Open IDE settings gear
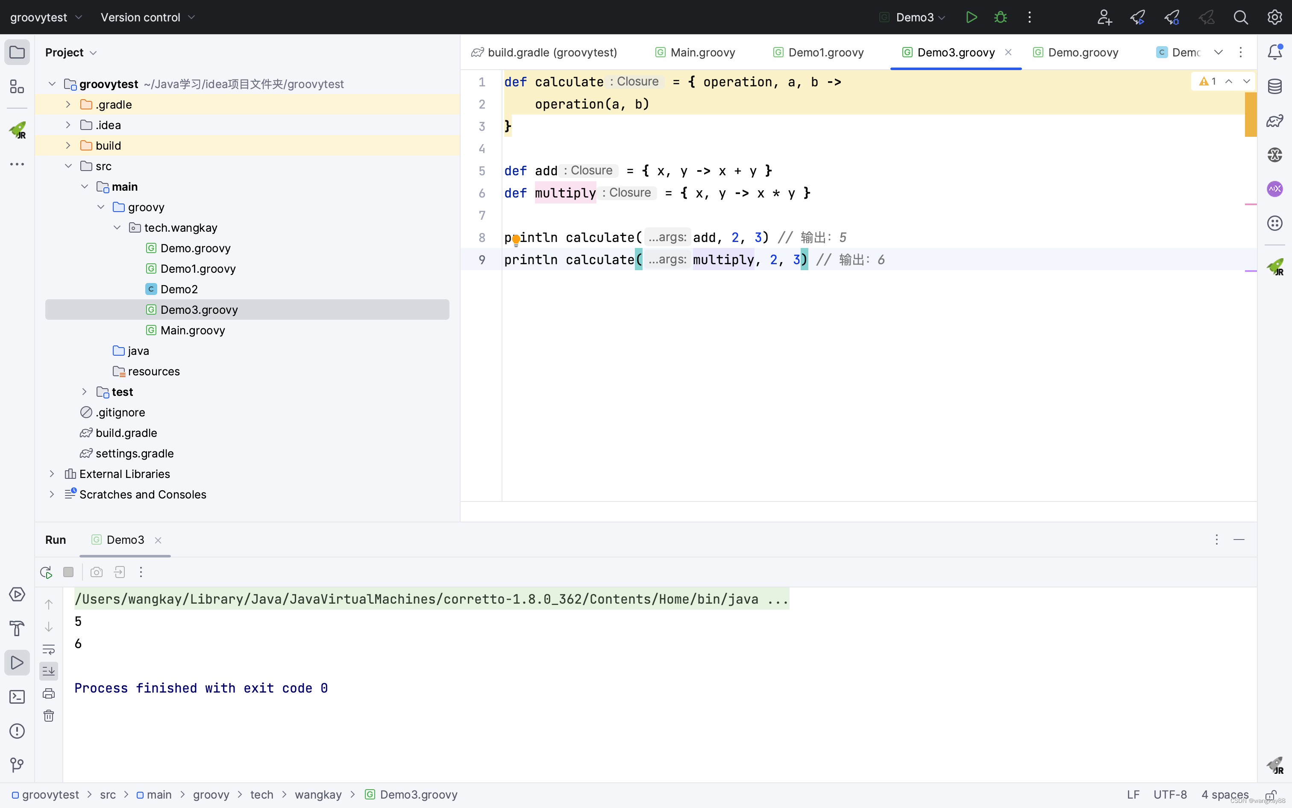Viewport: 1292px width, 808px height. pyautogui.click(x=1275, y=17)
